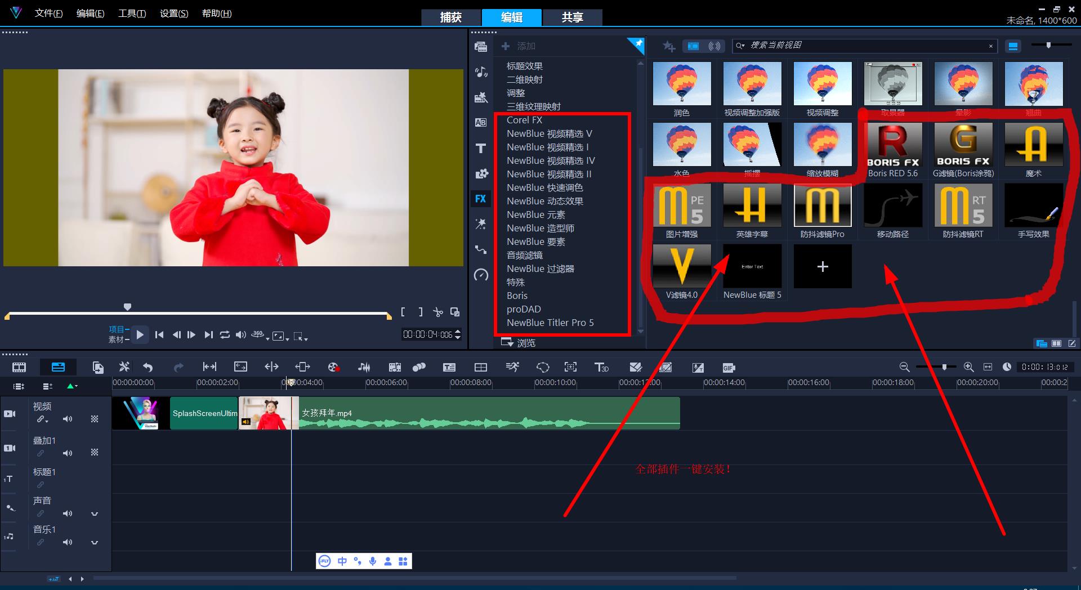Switch to the 共享 tab
The height and width of the screenshot is (590, 1081).
tap(572, 17)
